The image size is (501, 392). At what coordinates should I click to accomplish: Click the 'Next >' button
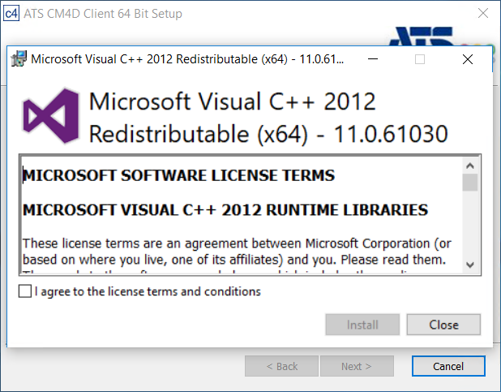click(356, 366)
